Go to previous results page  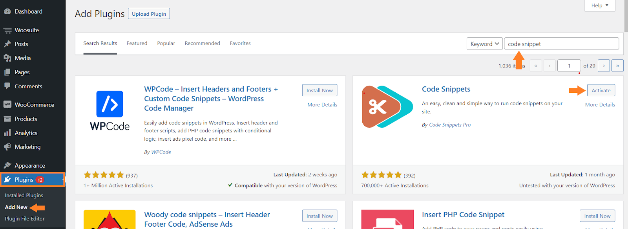[549, 66]
